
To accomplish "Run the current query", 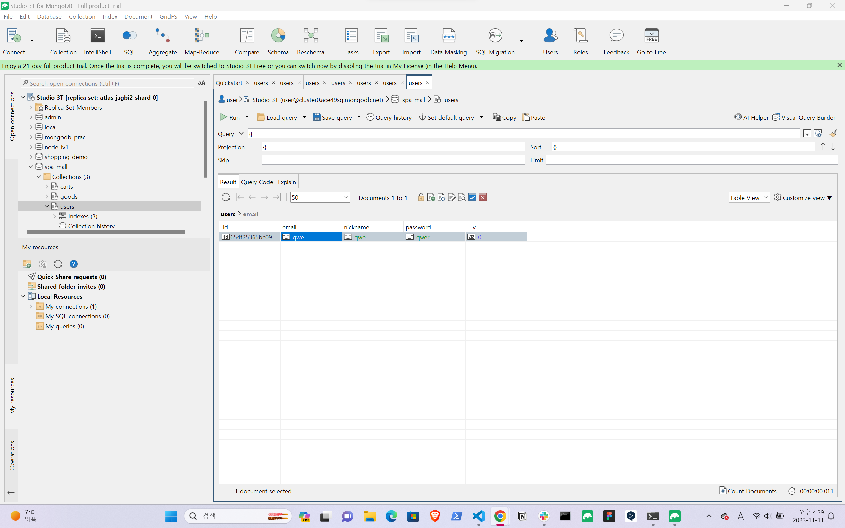I will point(230,117).
